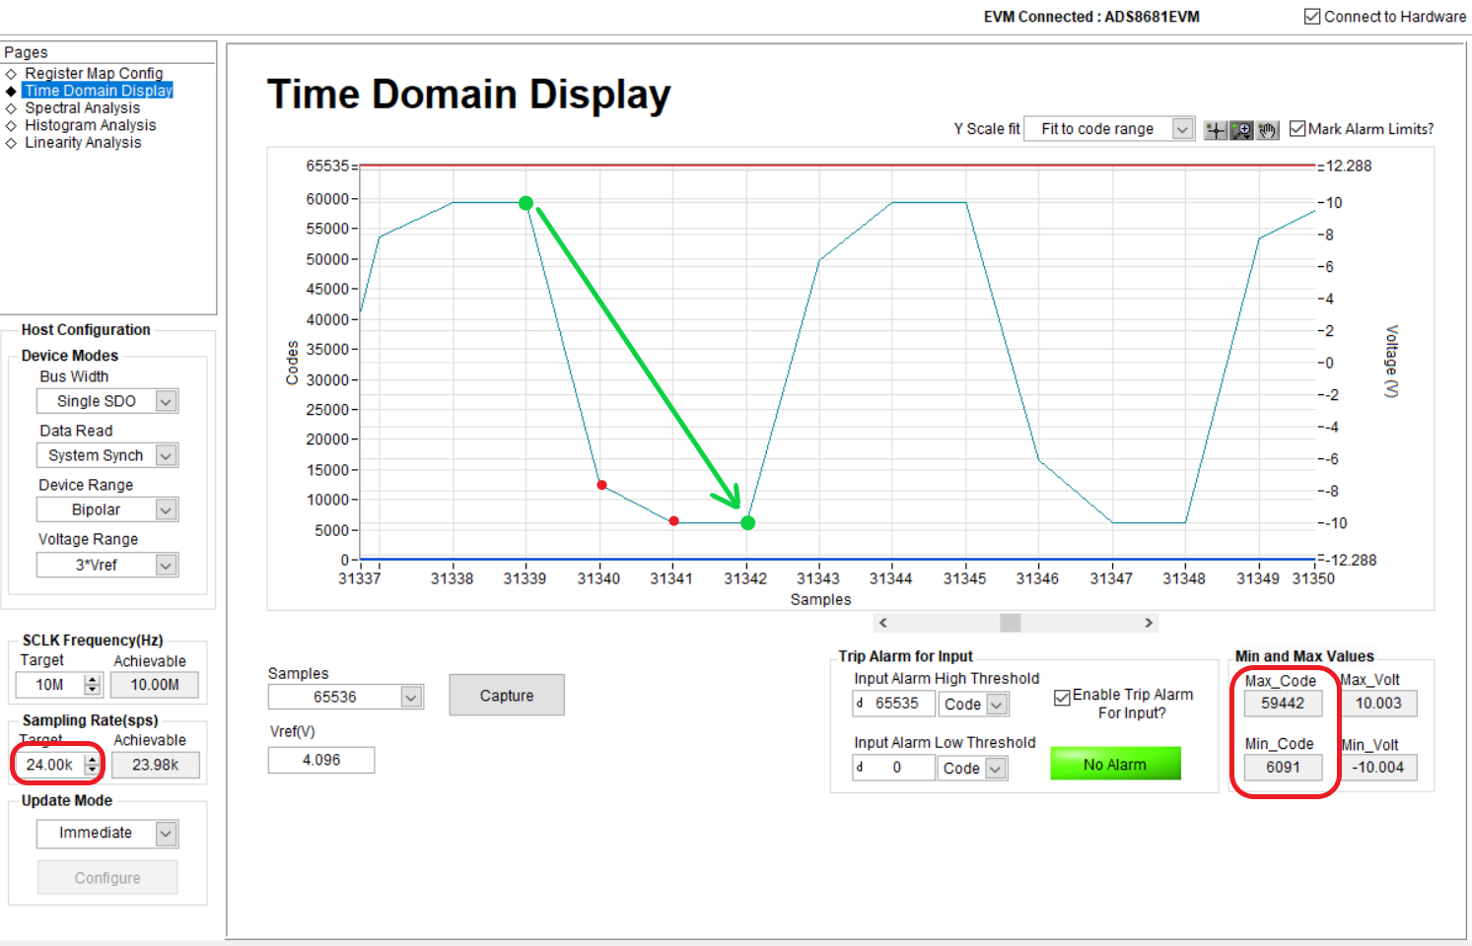Select the cursor crosshair tool on graph palette
The width and height of the screenshot is (1472, 946).
(1215, 129)
